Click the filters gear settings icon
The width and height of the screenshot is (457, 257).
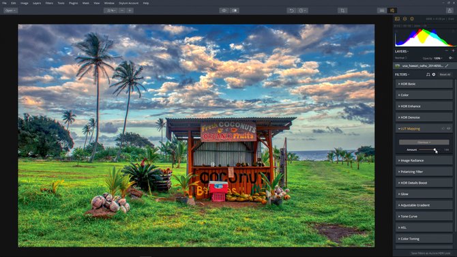coord(434,74)
